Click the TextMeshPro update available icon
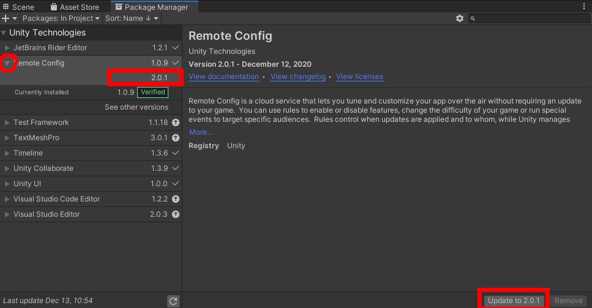This screenshot has height=308, width=592. click(176, 138)
